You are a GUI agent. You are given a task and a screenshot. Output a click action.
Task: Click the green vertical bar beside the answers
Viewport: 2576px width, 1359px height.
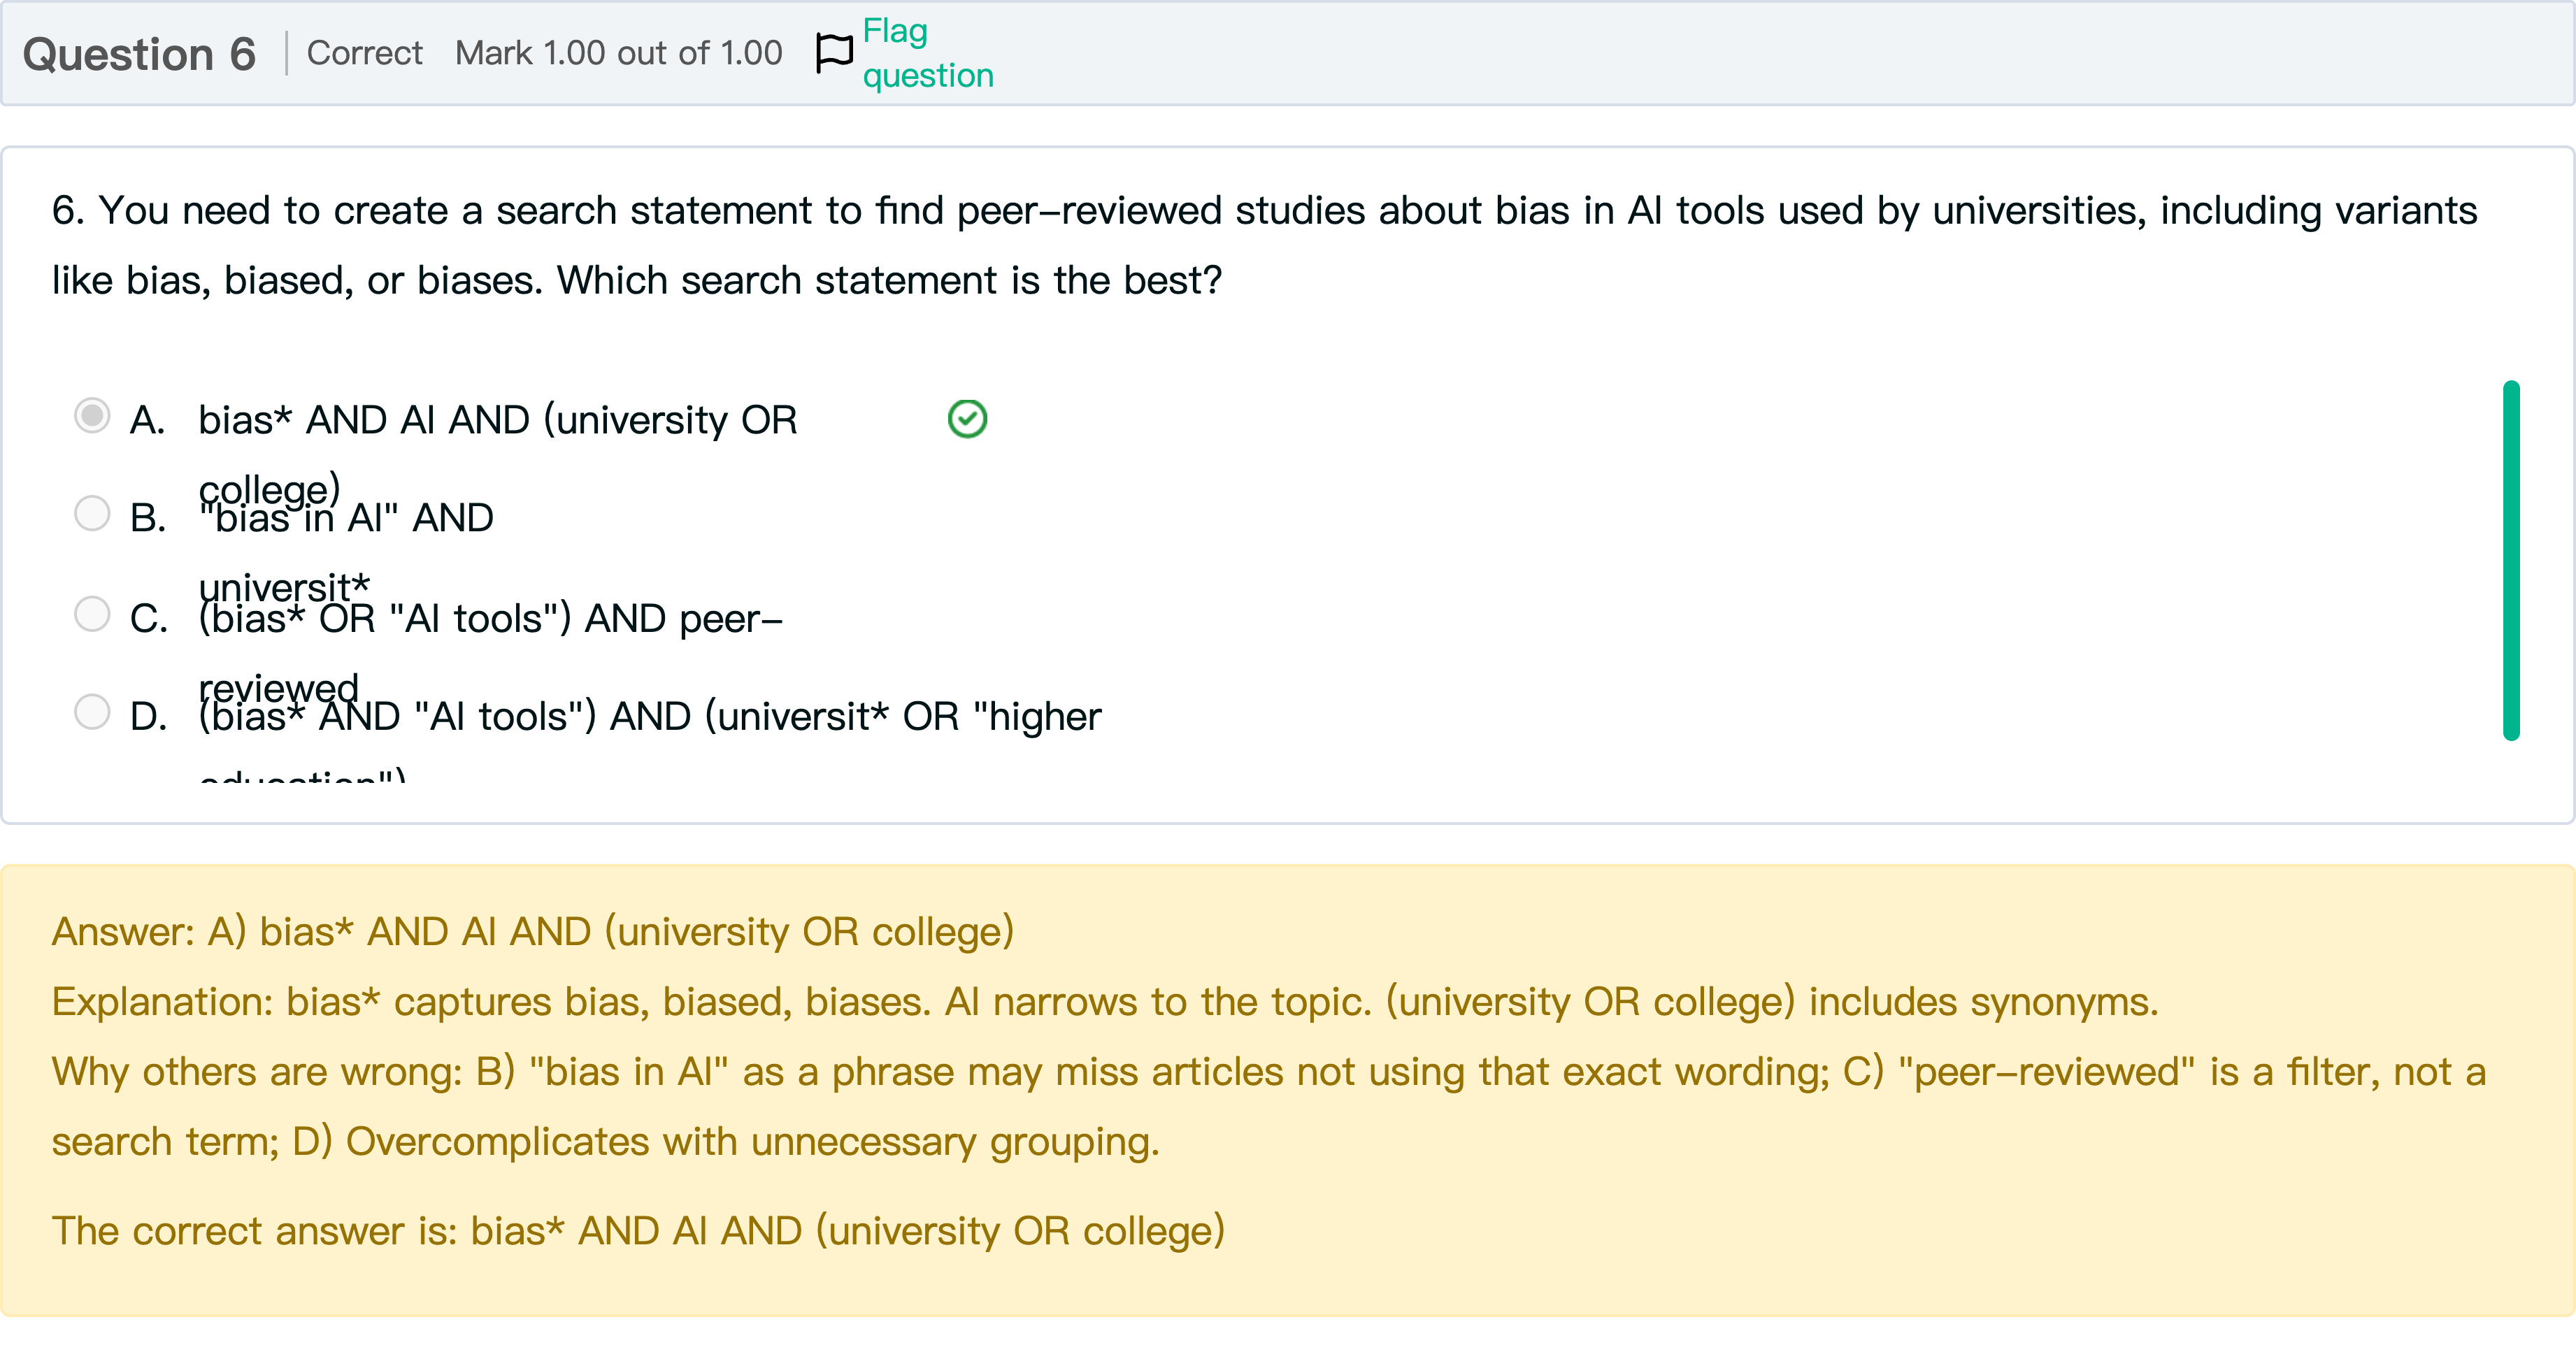tap(2510, 560)
